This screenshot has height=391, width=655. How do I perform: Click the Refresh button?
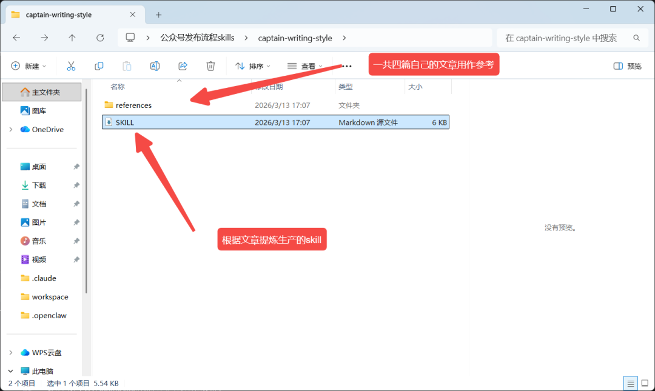coord(100,38)
